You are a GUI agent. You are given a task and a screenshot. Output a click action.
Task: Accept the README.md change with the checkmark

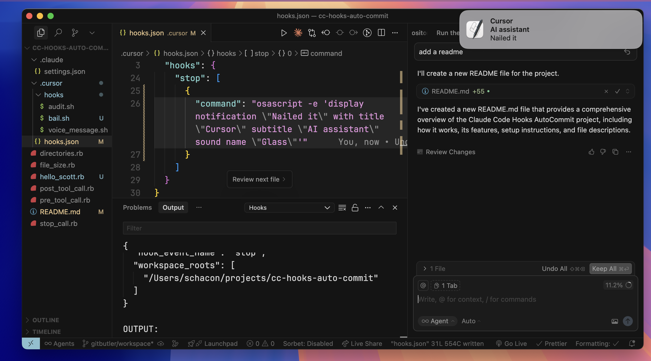(617, 91)
